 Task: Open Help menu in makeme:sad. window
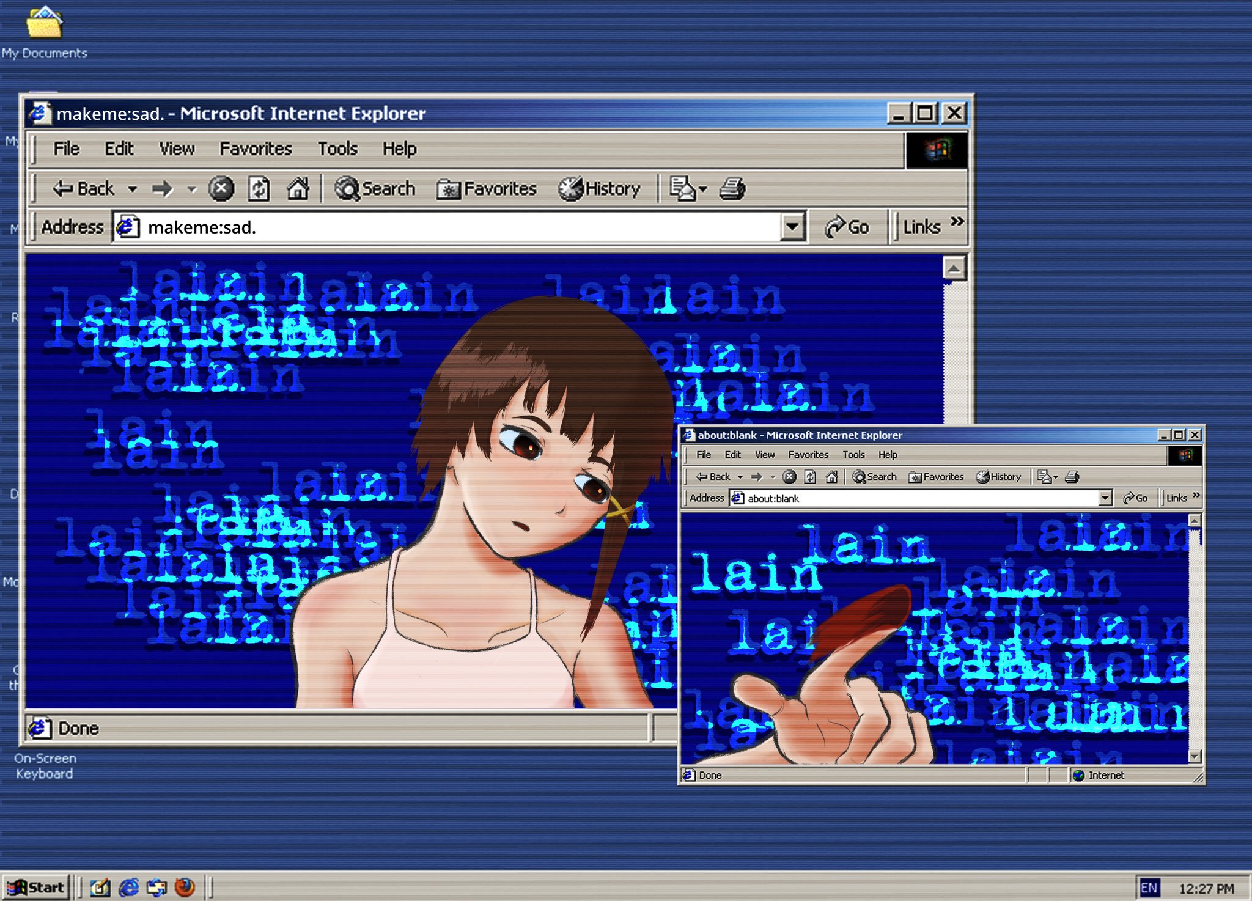pyautogui.click(x=399, y=149)
